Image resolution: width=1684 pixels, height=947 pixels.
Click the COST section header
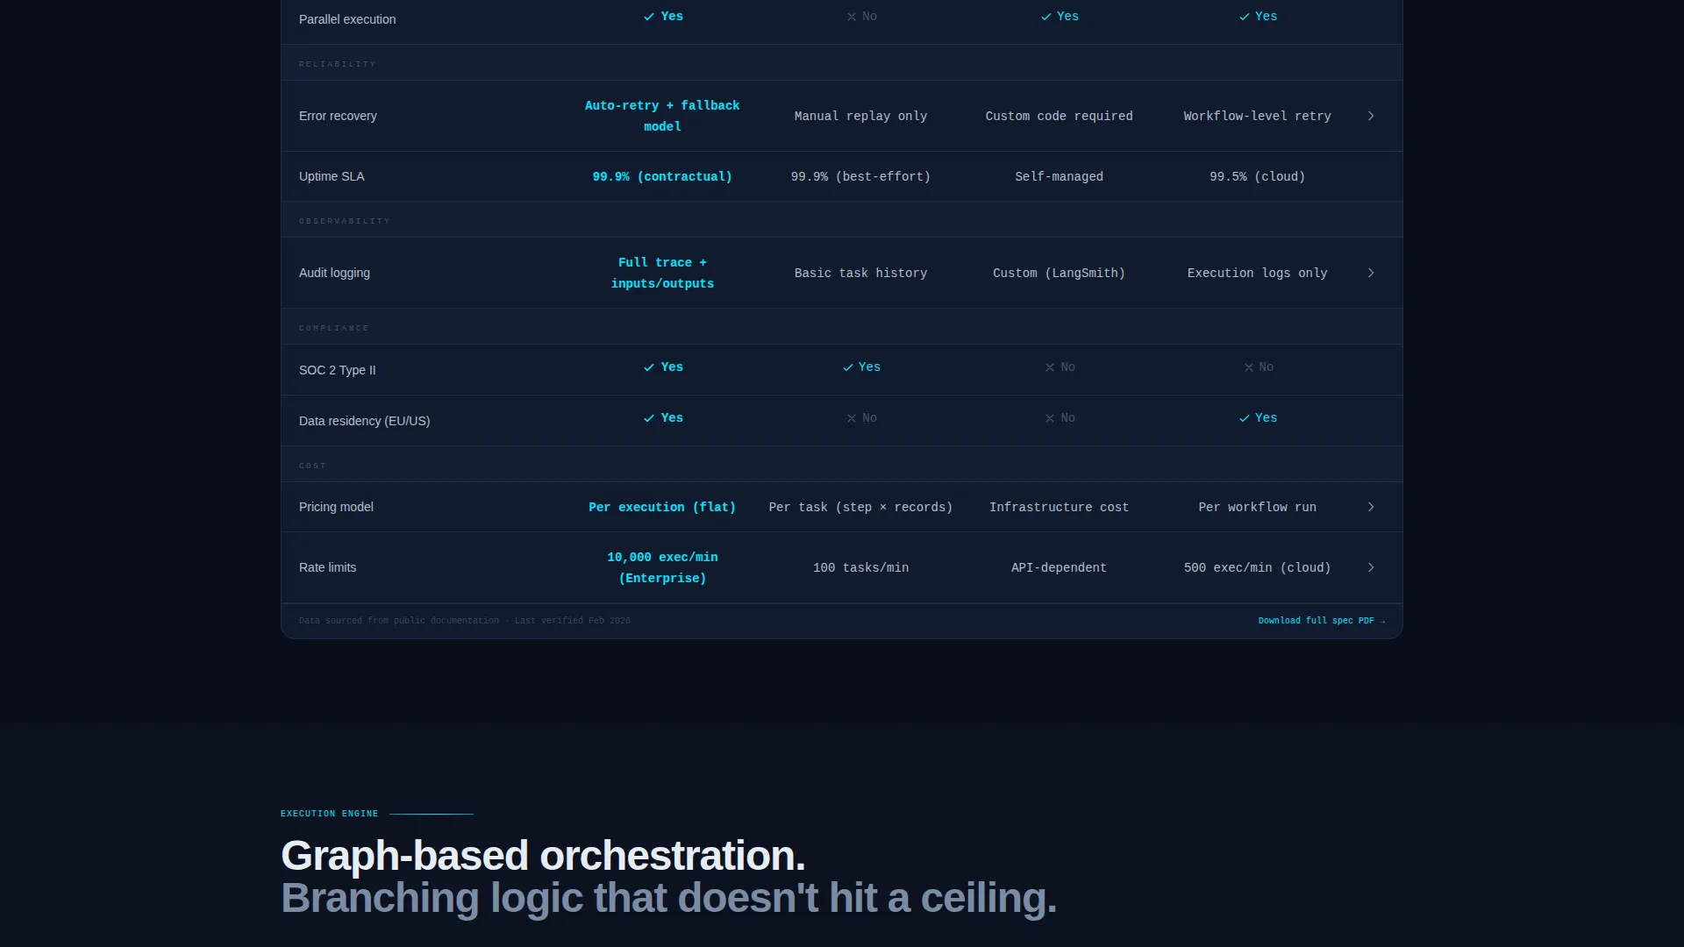click(312, 466)
